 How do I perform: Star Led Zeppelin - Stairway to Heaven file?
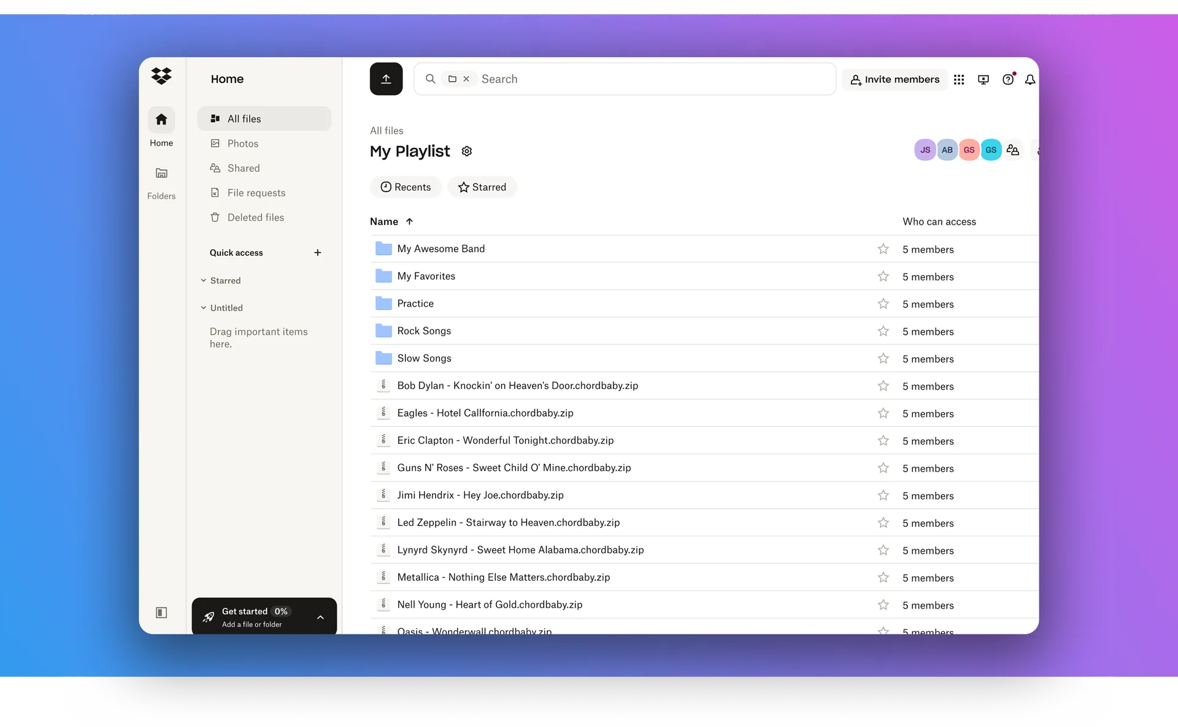[883, 523]
